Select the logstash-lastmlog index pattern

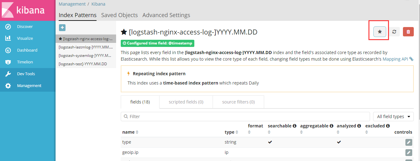point(86,47)
